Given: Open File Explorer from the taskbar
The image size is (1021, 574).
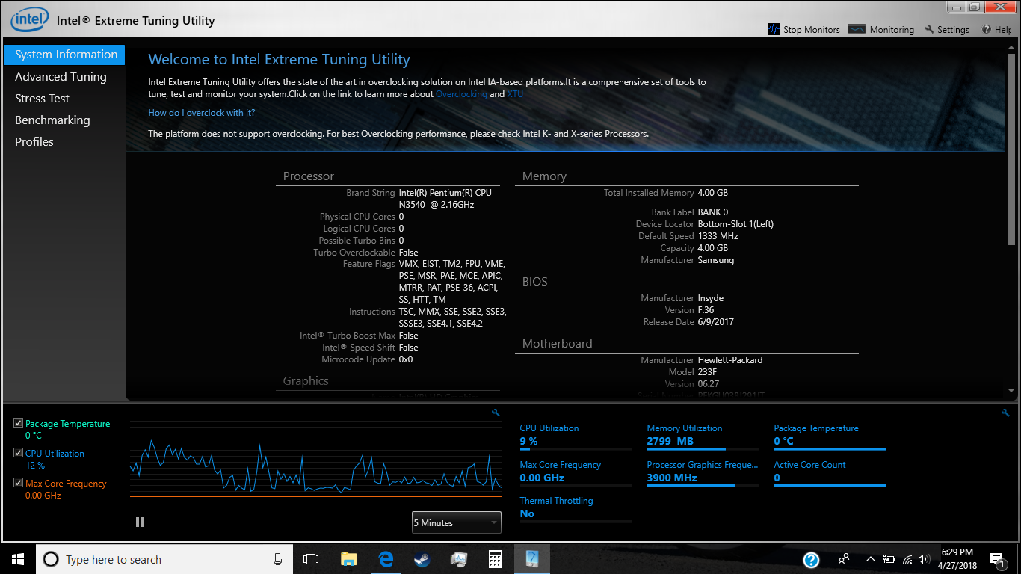Looking at the screenshot, I should 348,559.
